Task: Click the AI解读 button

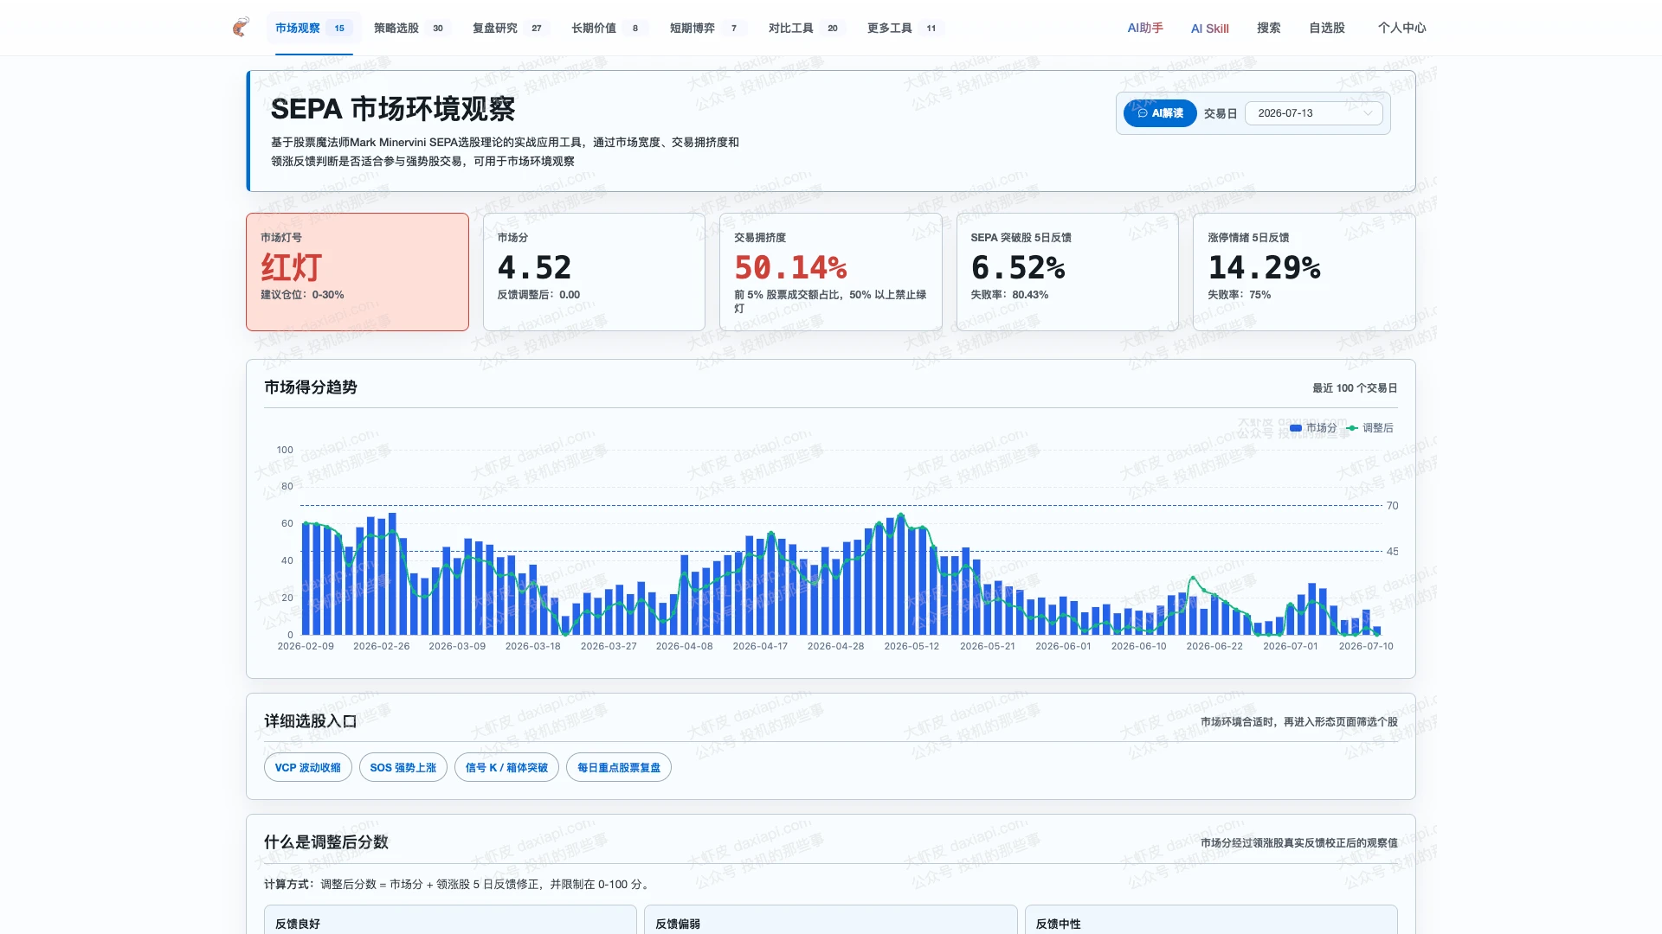Action: (x=1160, y=113)
